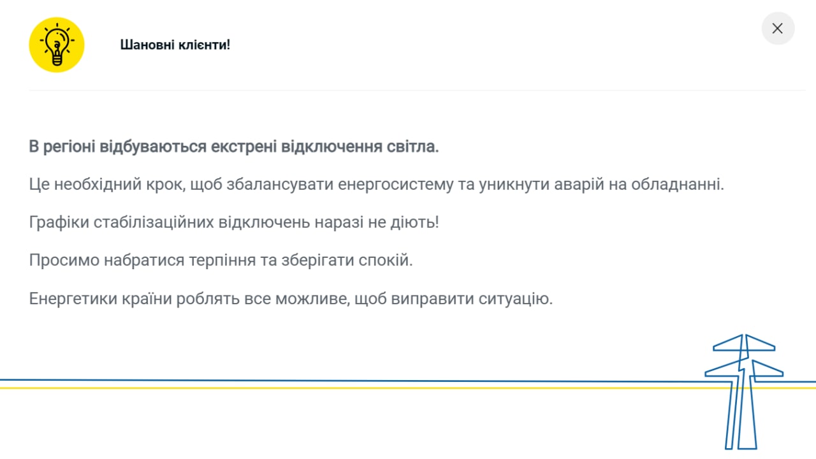This screenshot has width=816, height=459.
Task: Click the sentence starting "Енергетики країни роблять"
Action: pyautogui.click(x=290, y=299)
